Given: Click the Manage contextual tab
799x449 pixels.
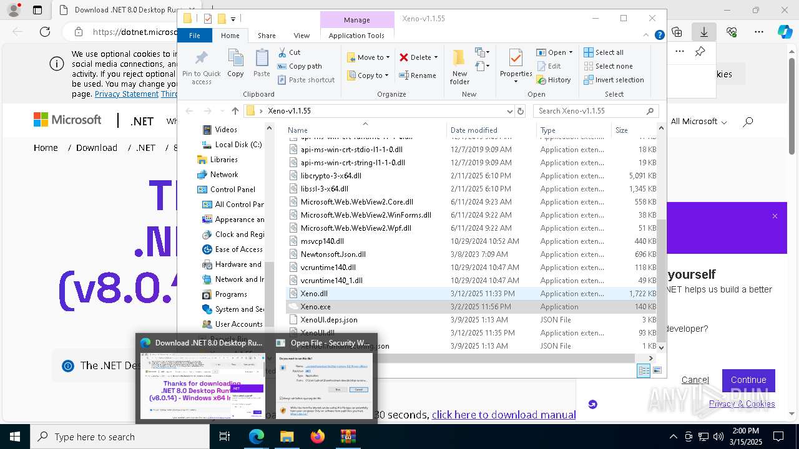Looking at the screenshot, I should 357,20.
